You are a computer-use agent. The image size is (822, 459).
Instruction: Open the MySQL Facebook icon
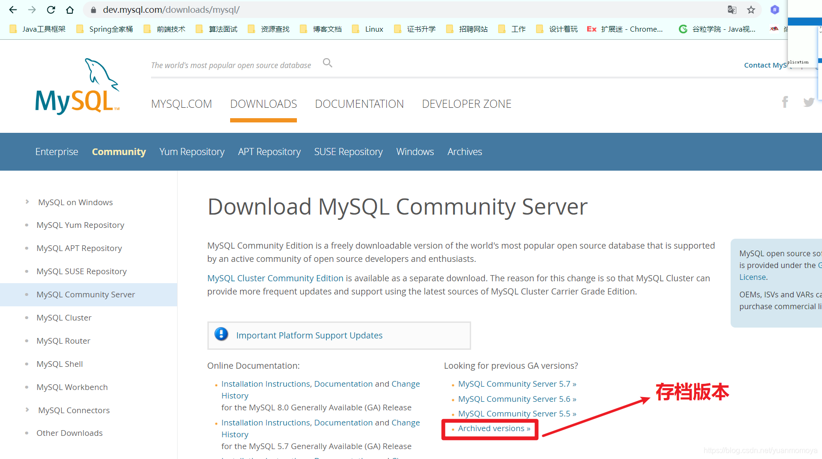pyautogui.click(x=785, y=102)
